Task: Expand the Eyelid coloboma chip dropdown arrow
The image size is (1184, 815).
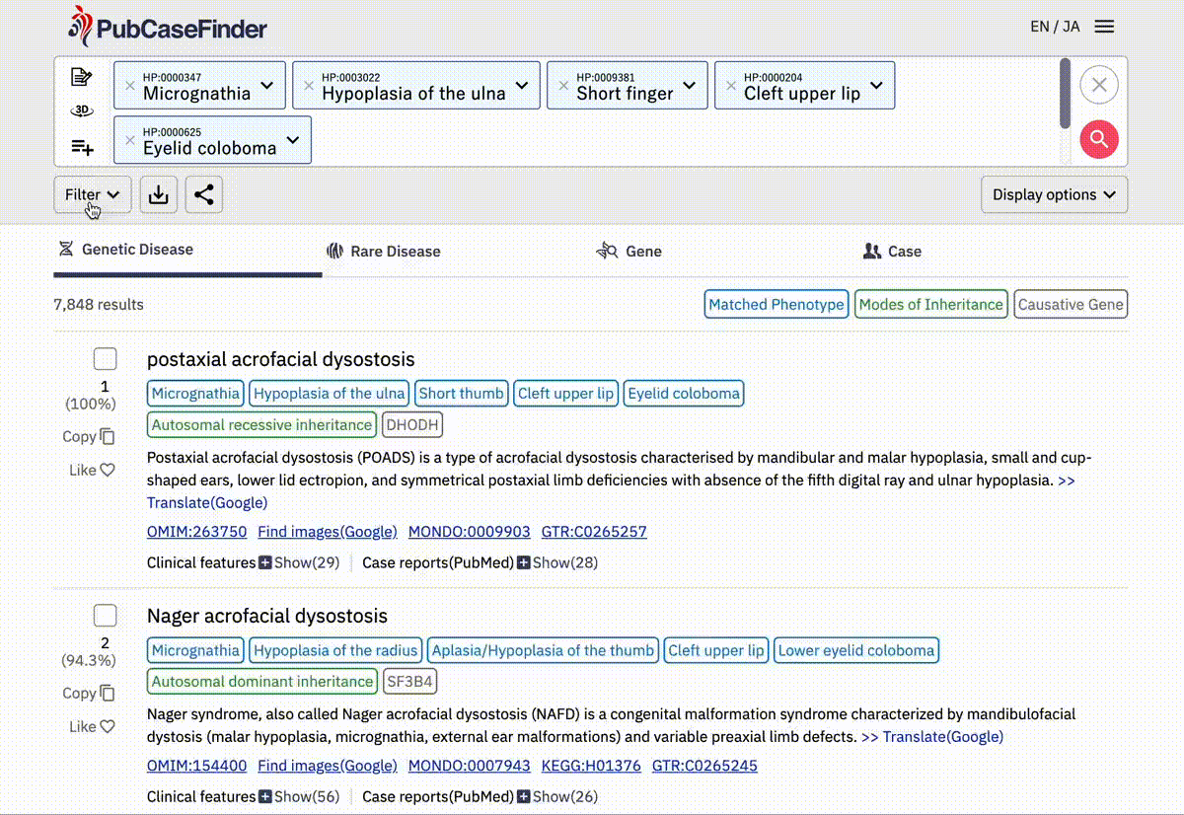Action: point(293,140)
